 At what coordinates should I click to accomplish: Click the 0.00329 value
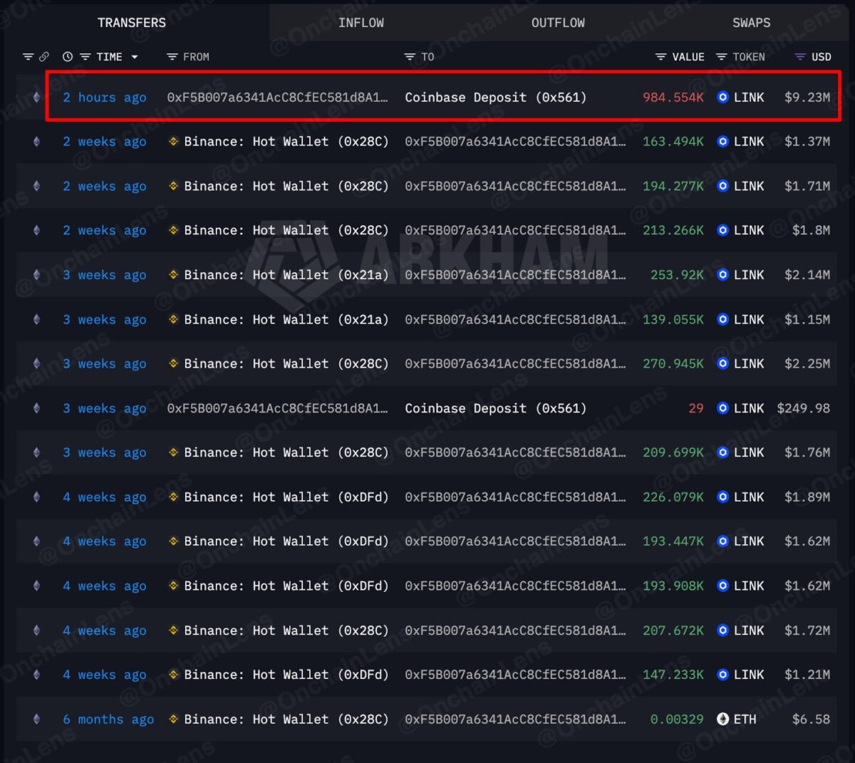tap(677, 720)
